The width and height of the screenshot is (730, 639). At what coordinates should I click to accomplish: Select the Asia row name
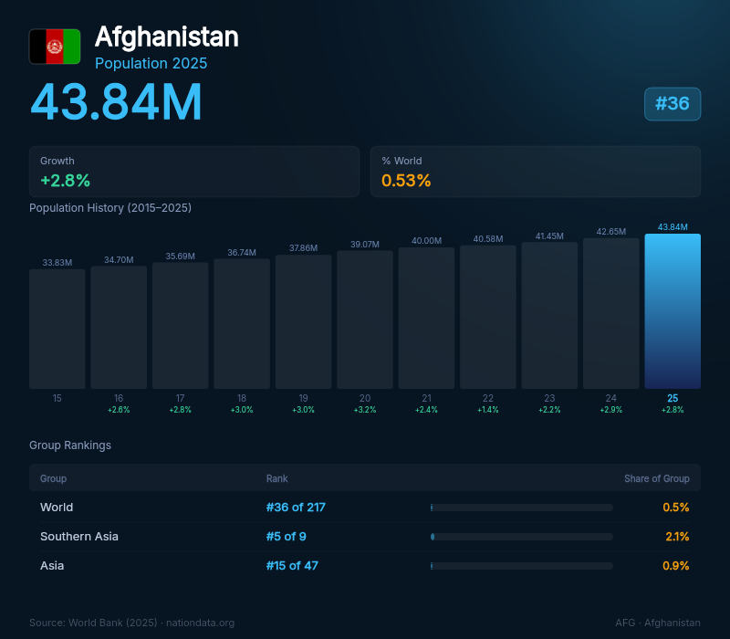52,566
